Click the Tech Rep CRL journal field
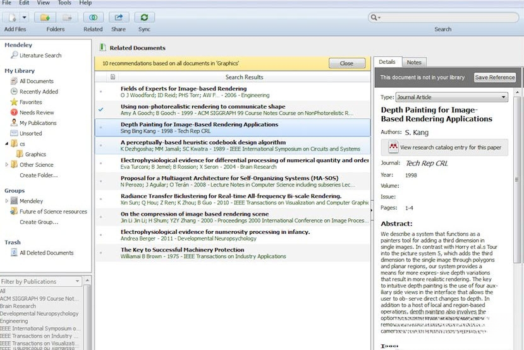Image resolution: width=524 pixels, height=350 pixels. click(x=427, y=163)
